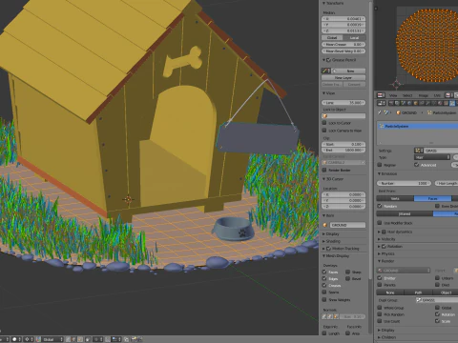Enable the Sharp overlay checkbox
Screen dimensions: 458x343
348,272
